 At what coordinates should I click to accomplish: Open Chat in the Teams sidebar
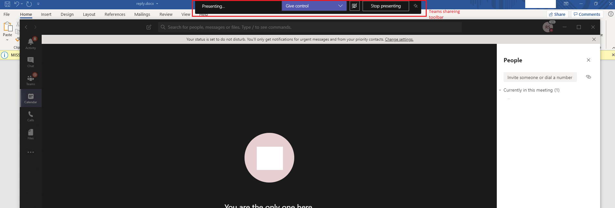coord(31,62)
